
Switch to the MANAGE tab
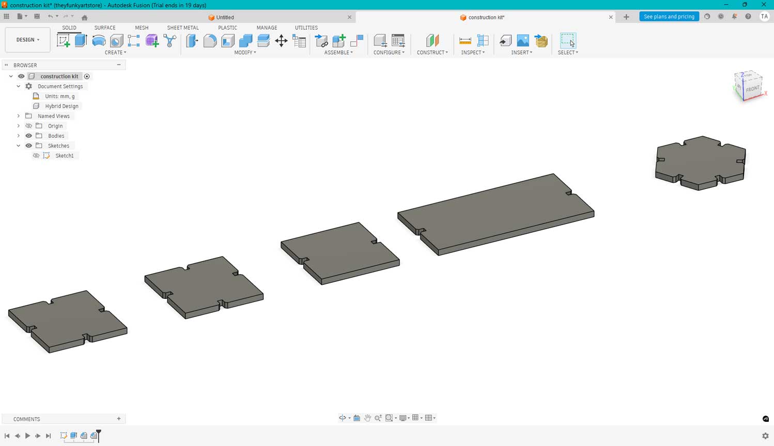click(267, 28)
